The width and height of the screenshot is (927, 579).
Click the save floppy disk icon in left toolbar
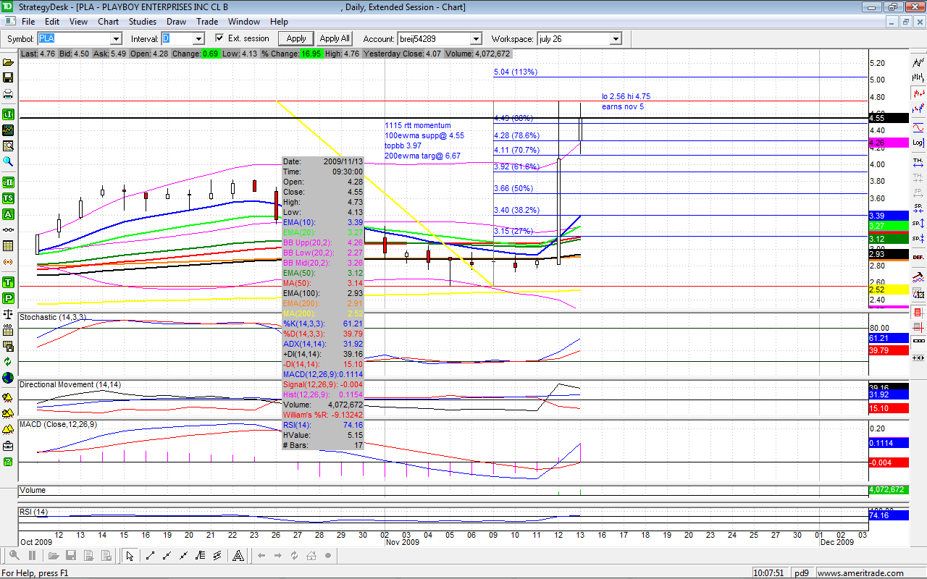8,78
